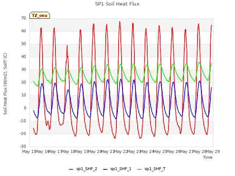The width and height of the screenshot is (235, 176).
Task: Click the May 27 x-axis tick label
Action: click(x=187, y=151)
